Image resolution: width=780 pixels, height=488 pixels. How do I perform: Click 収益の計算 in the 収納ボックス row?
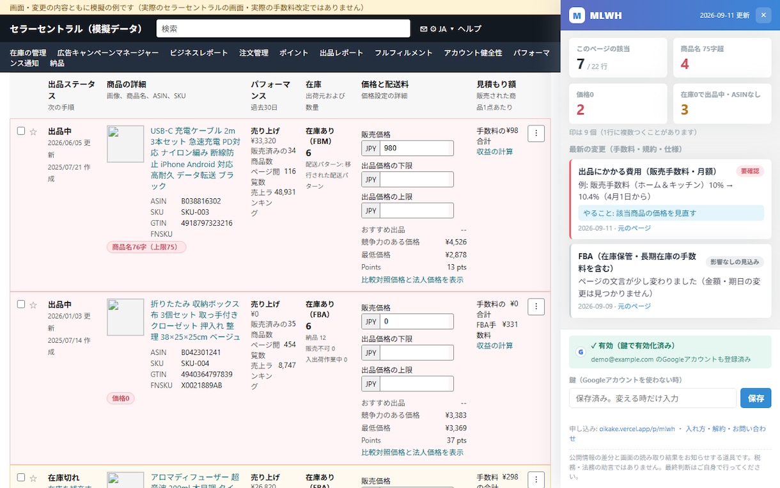495,345
